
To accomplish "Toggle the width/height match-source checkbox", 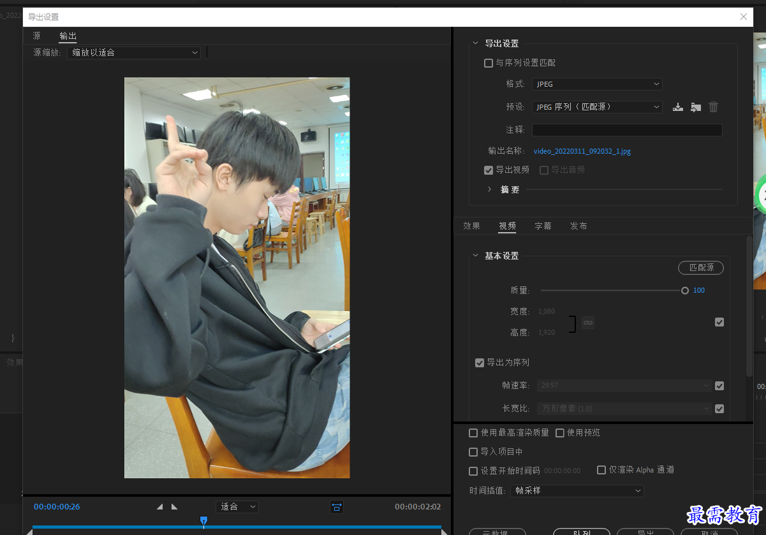I will point(719,323).
